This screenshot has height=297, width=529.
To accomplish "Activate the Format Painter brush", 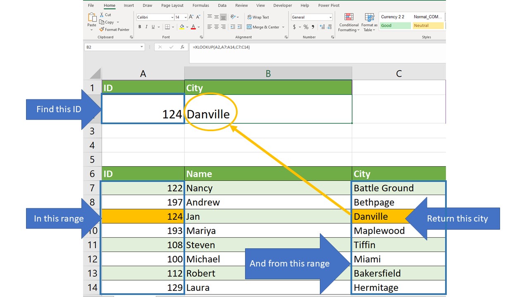I will click(x=114, y=30).
